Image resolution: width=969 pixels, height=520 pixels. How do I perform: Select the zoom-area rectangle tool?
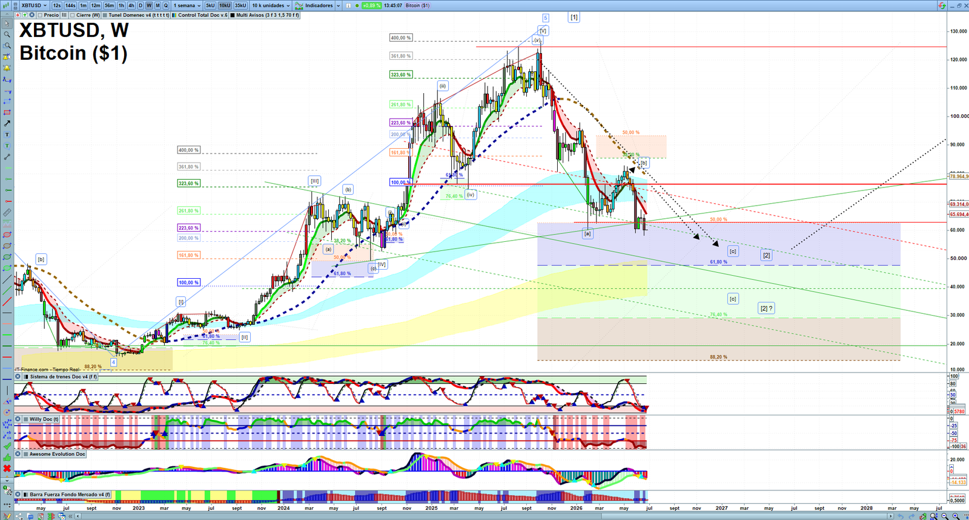(7, 45)
